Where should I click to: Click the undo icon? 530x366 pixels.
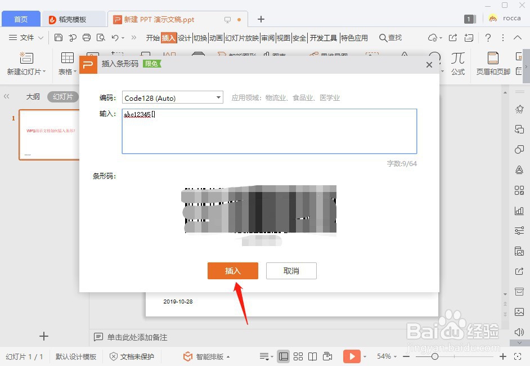(x=115, y=38)
